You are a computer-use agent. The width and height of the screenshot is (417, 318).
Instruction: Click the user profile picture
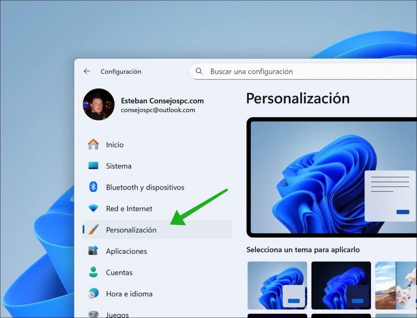point(99,104)
